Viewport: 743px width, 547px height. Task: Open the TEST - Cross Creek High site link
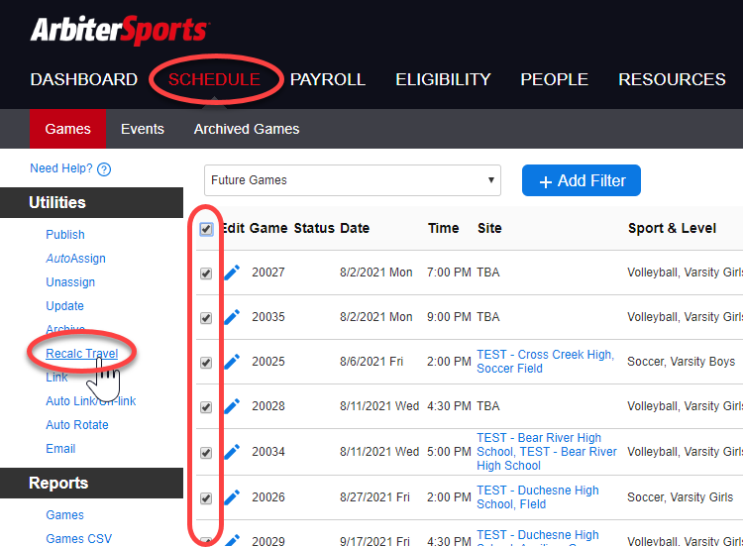point(544,355)
